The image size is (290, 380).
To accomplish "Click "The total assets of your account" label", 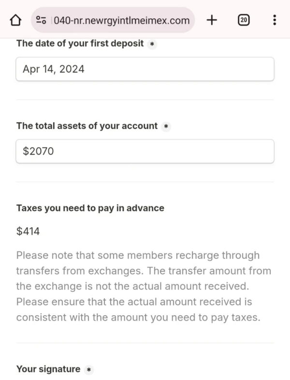I will (x=87, y=126).
